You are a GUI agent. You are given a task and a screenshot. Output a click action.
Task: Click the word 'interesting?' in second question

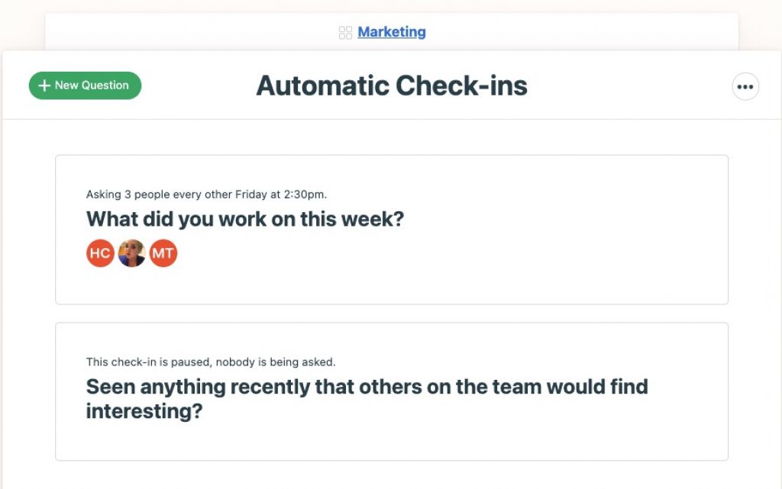[144, 411]
